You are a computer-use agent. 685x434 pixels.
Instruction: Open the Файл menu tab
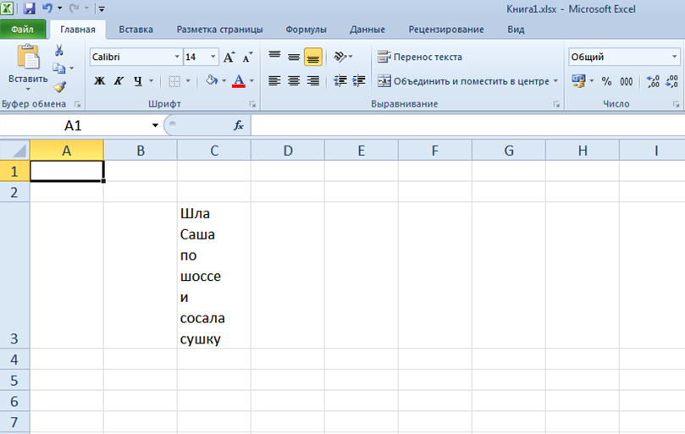pos(23,30)
